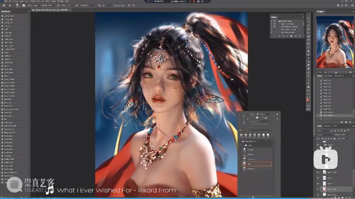Select the Eraser tool
355x199 pixels.
(x=308, y=58)
